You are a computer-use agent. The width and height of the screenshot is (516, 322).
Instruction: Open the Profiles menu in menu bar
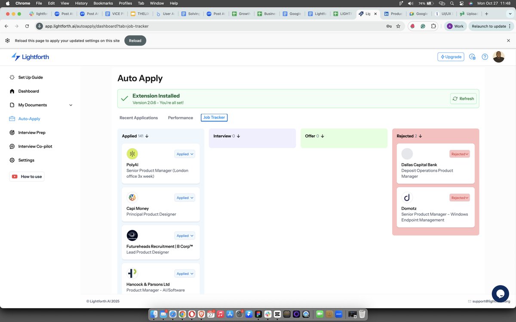coord(126,3)
